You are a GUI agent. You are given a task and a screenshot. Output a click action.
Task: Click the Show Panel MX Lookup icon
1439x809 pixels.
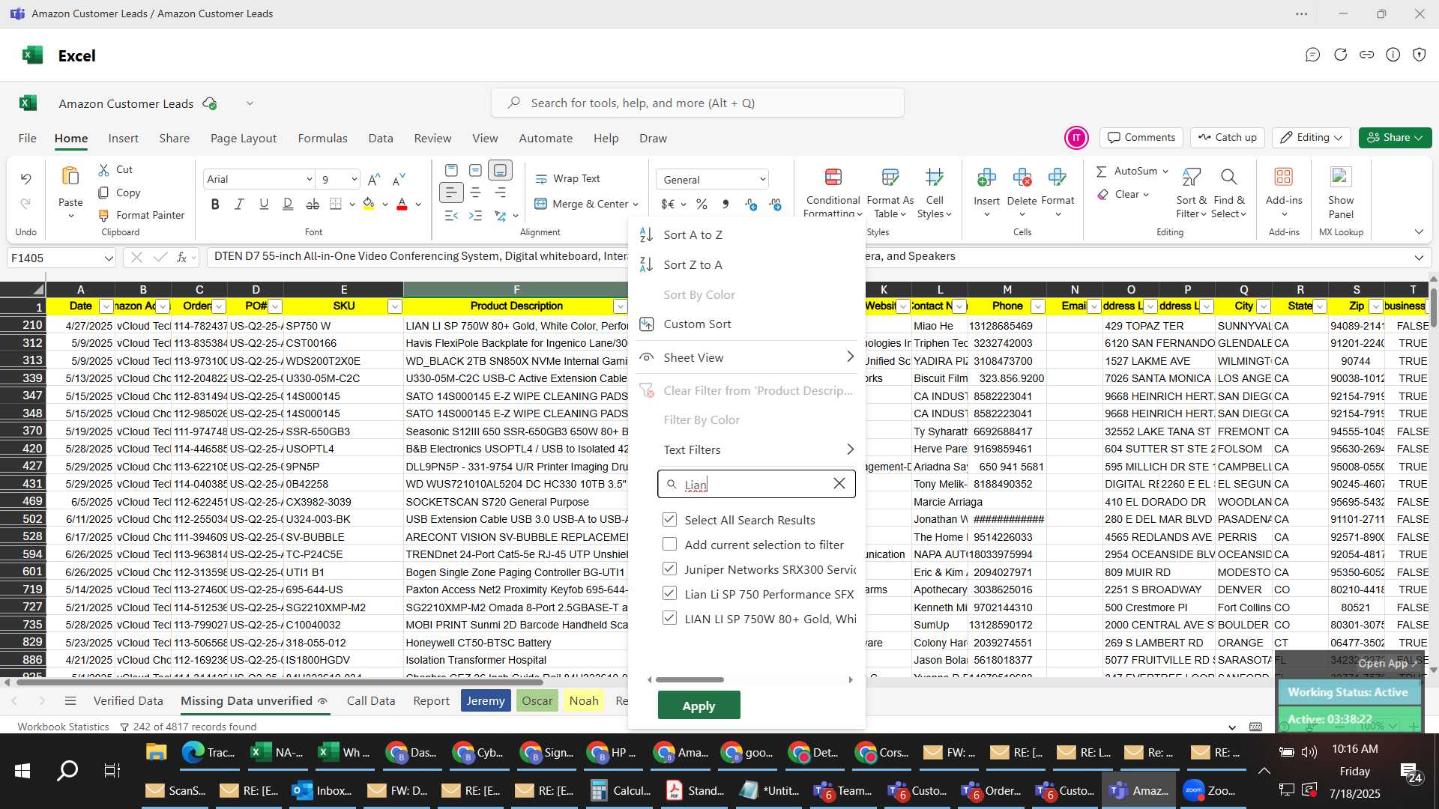point(1341,178)
